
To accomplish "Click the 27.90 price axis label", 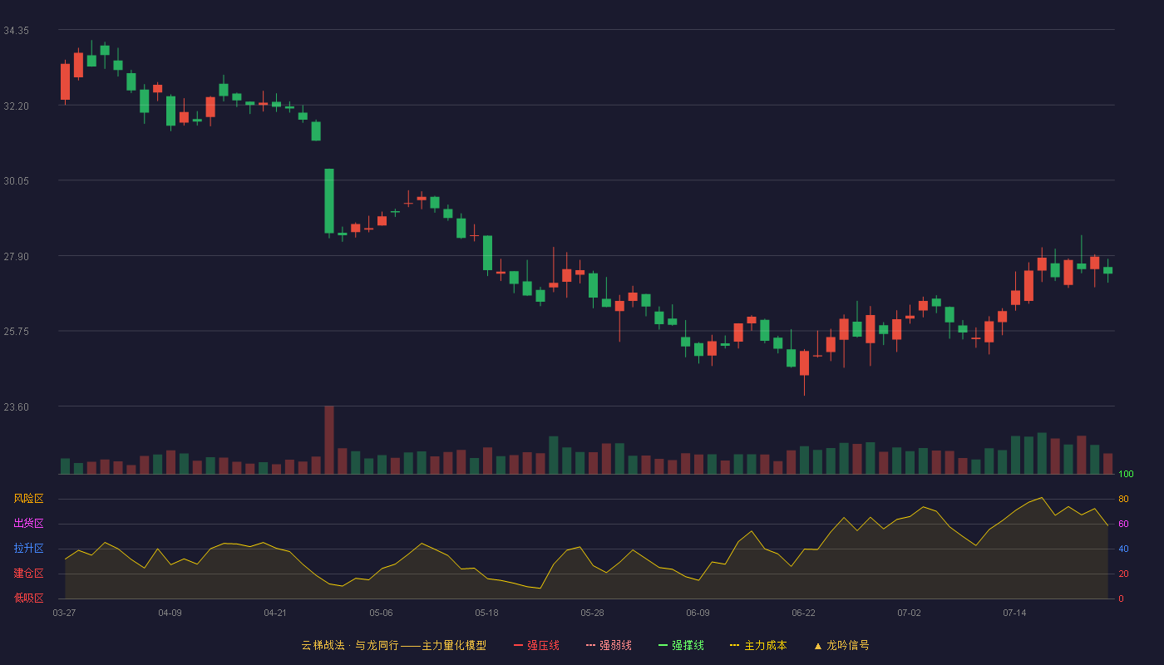I will point(16,257).
